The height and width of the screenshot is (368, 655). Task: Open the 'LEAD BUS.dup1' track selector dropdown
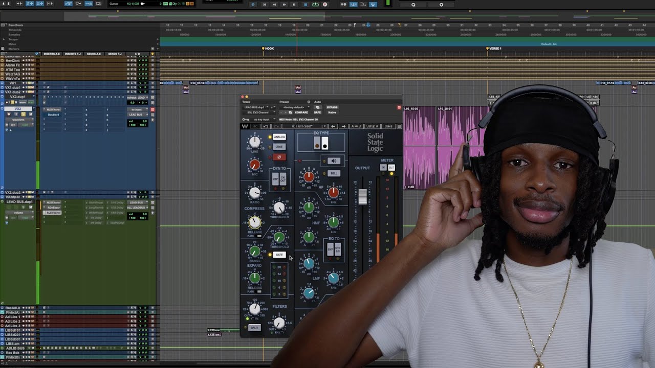(x=256, y=107)
